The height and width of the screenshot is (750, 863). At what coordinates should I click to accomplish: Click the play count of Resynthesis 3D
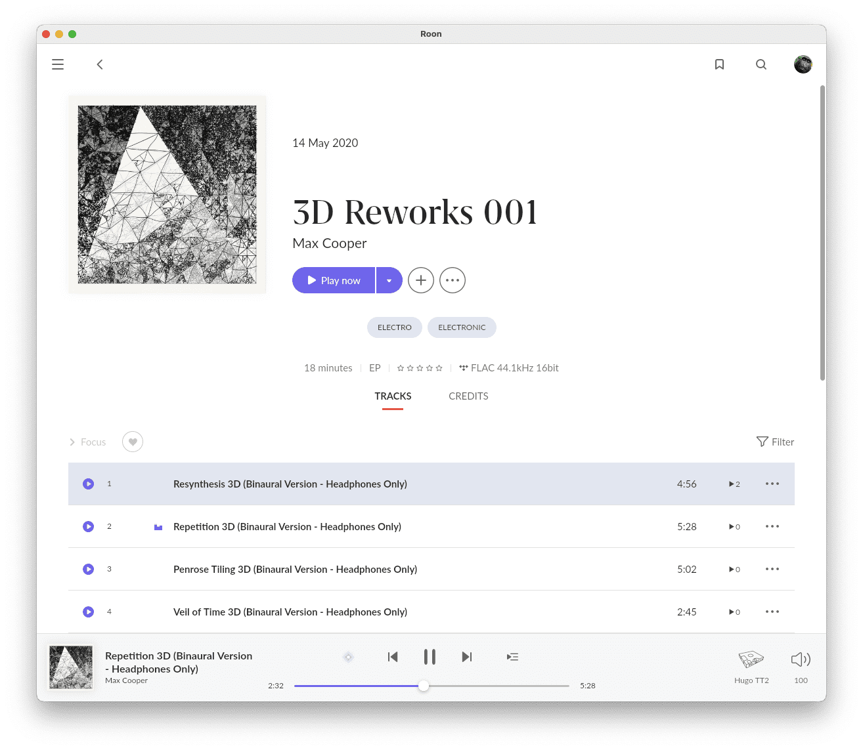click(734, 484)
